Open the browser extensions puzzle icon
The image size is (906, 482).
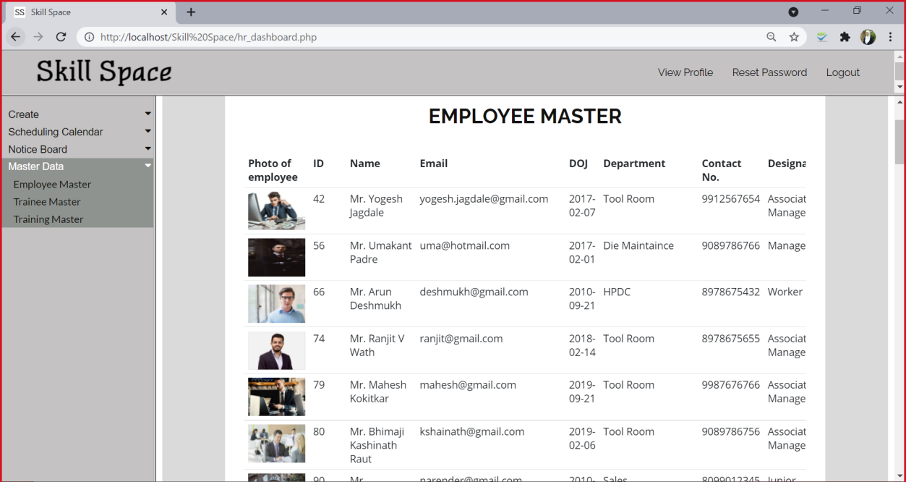click(845, 36)
